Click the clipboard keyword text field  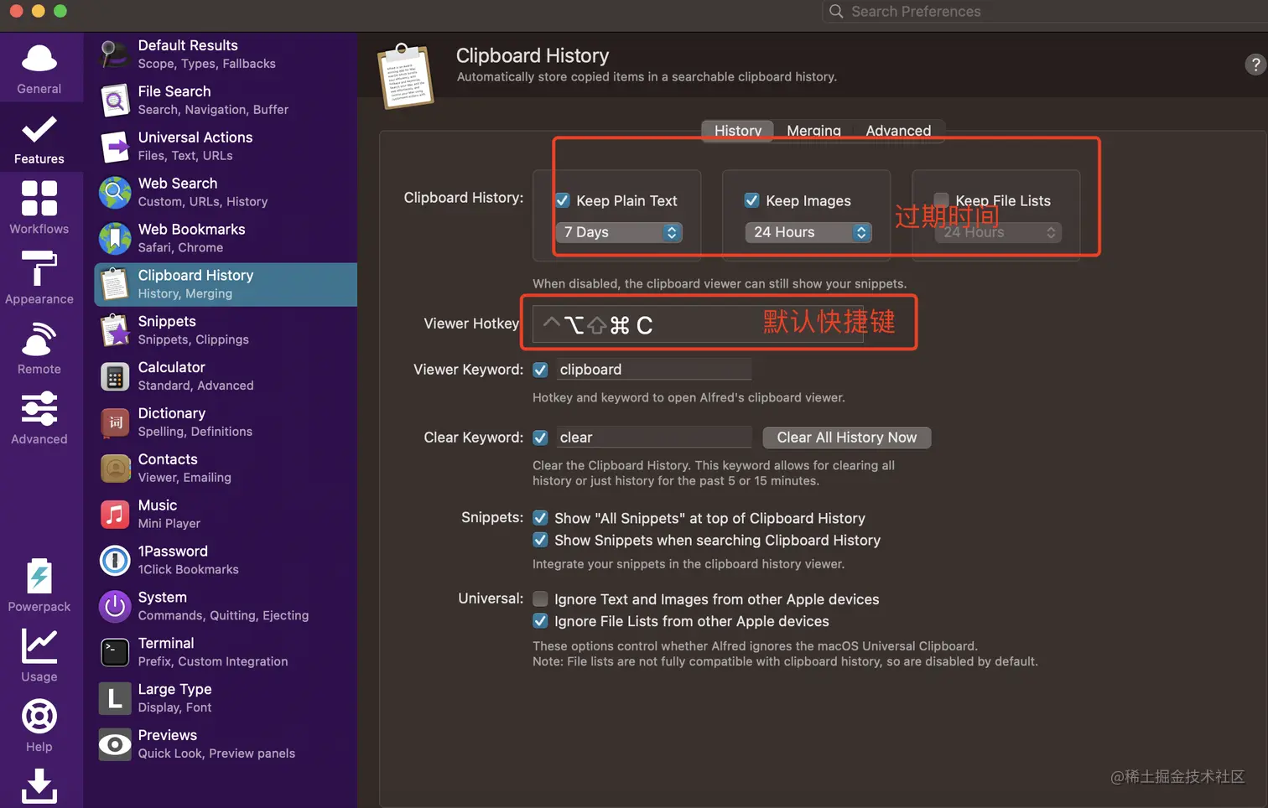click(x=653, y=370)
